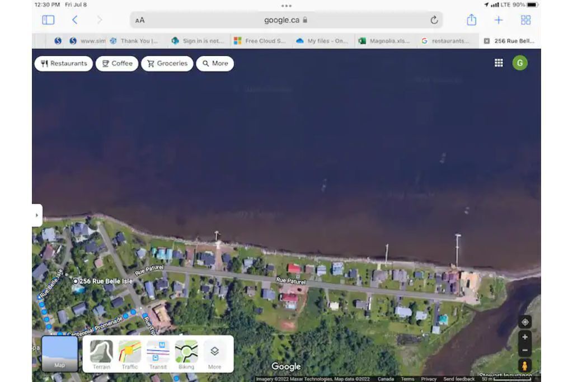Zoom out on the map
Image resolution: width=573 pixels, height=382 pixels.
[525, 350]
